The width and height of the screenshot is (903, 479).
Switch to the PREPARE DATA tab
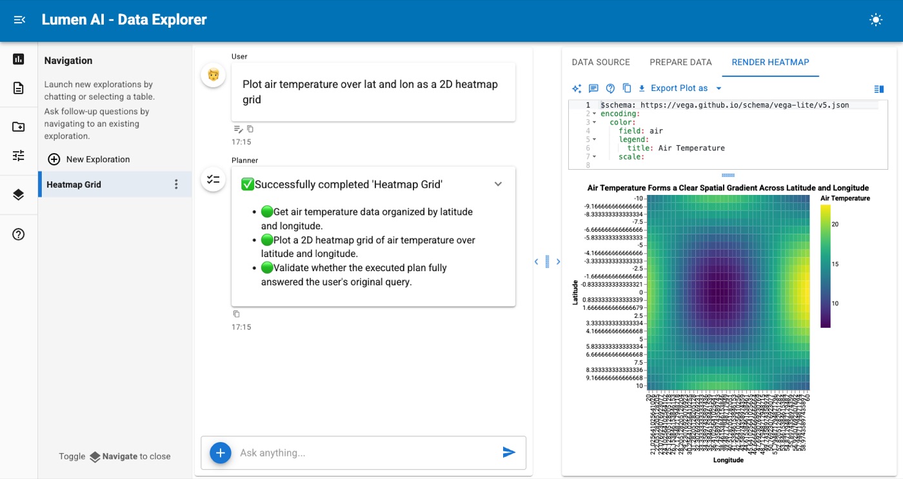(680, 62)
